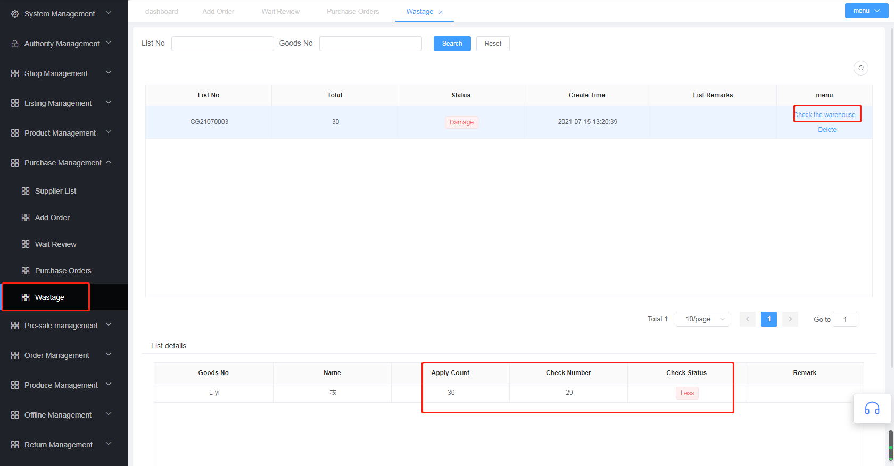Expand Produce Management chevron

click(x=109, y=384)
